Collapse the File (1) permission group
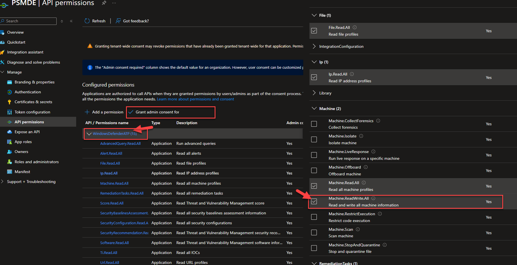 pyautogui.click(x=314, y=15)
